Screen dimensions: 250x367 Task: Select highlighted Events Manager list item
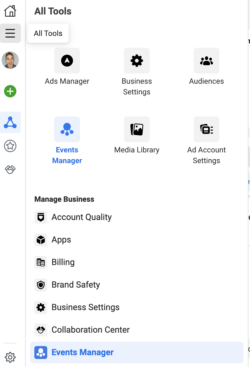click(137, 352)
